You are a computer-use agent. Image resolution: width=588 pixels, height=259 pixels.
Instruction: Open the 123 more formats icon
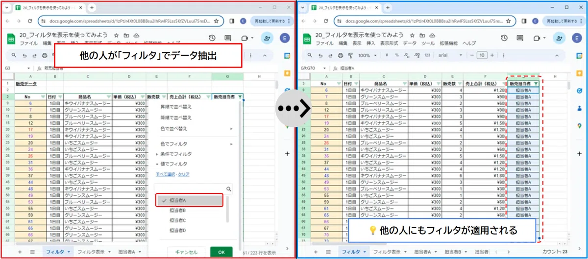coord(427,55)
